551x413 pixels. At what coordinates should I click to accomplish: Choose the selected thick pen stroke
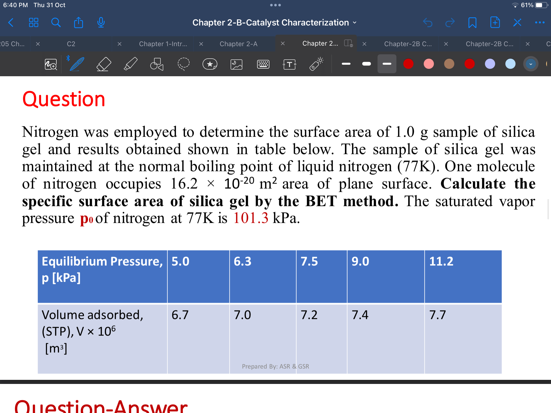pyautogui.click(x=387, y=64)
